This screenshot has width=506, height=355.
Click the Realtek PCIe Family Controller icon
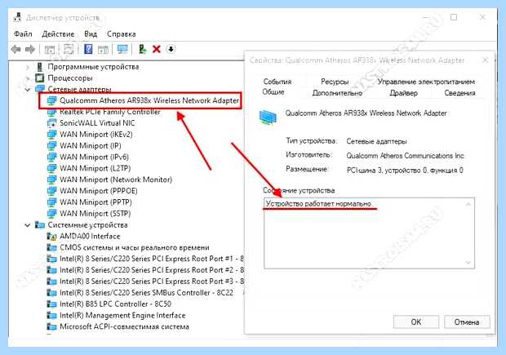(51, 113)
